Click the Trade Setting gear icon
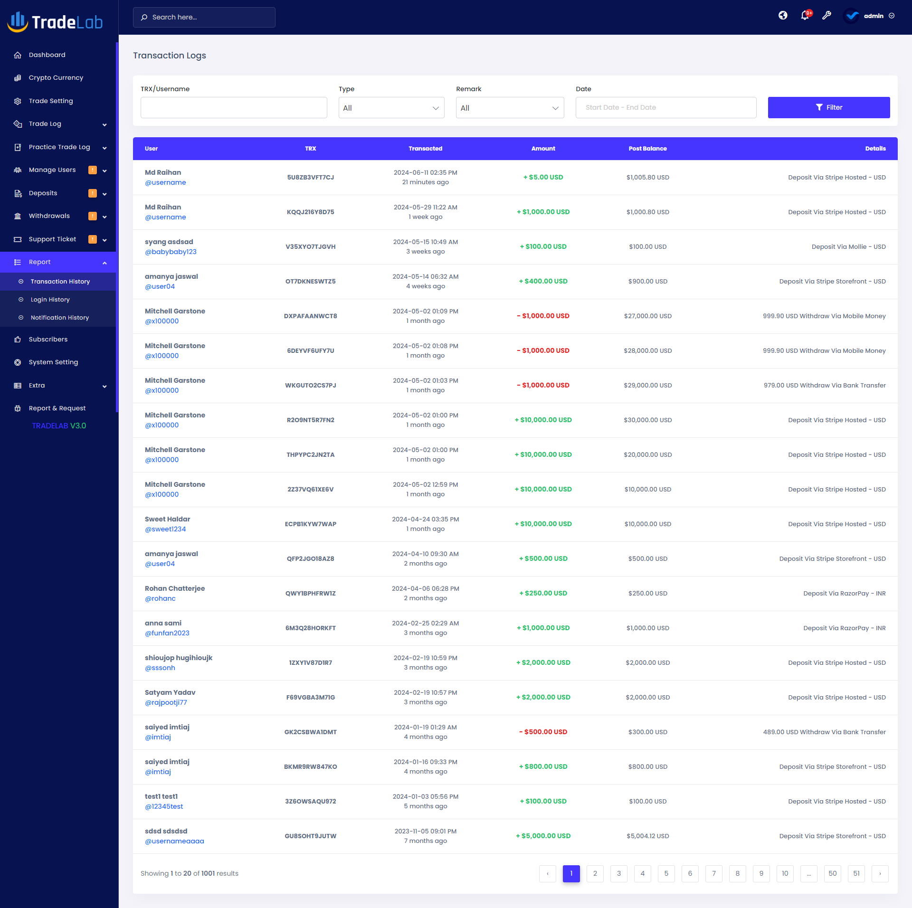 (18, 101)
